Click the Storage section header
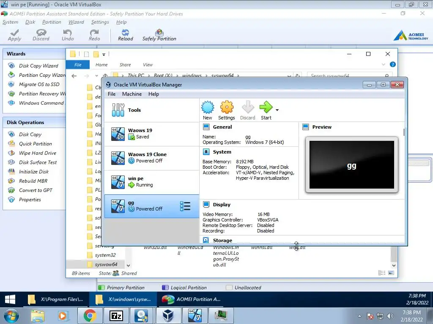433x324 pixels. (222, 240)
